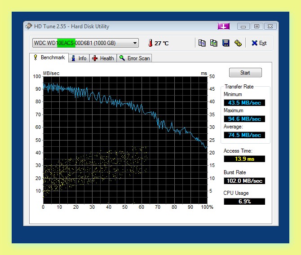Maximize the HD Tune window
The image size is (301, 255).
257,26
